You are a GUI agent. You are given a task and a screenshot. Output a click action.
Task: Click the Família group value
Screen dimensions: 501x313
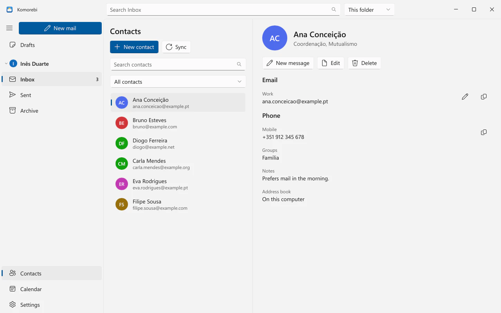270,158
